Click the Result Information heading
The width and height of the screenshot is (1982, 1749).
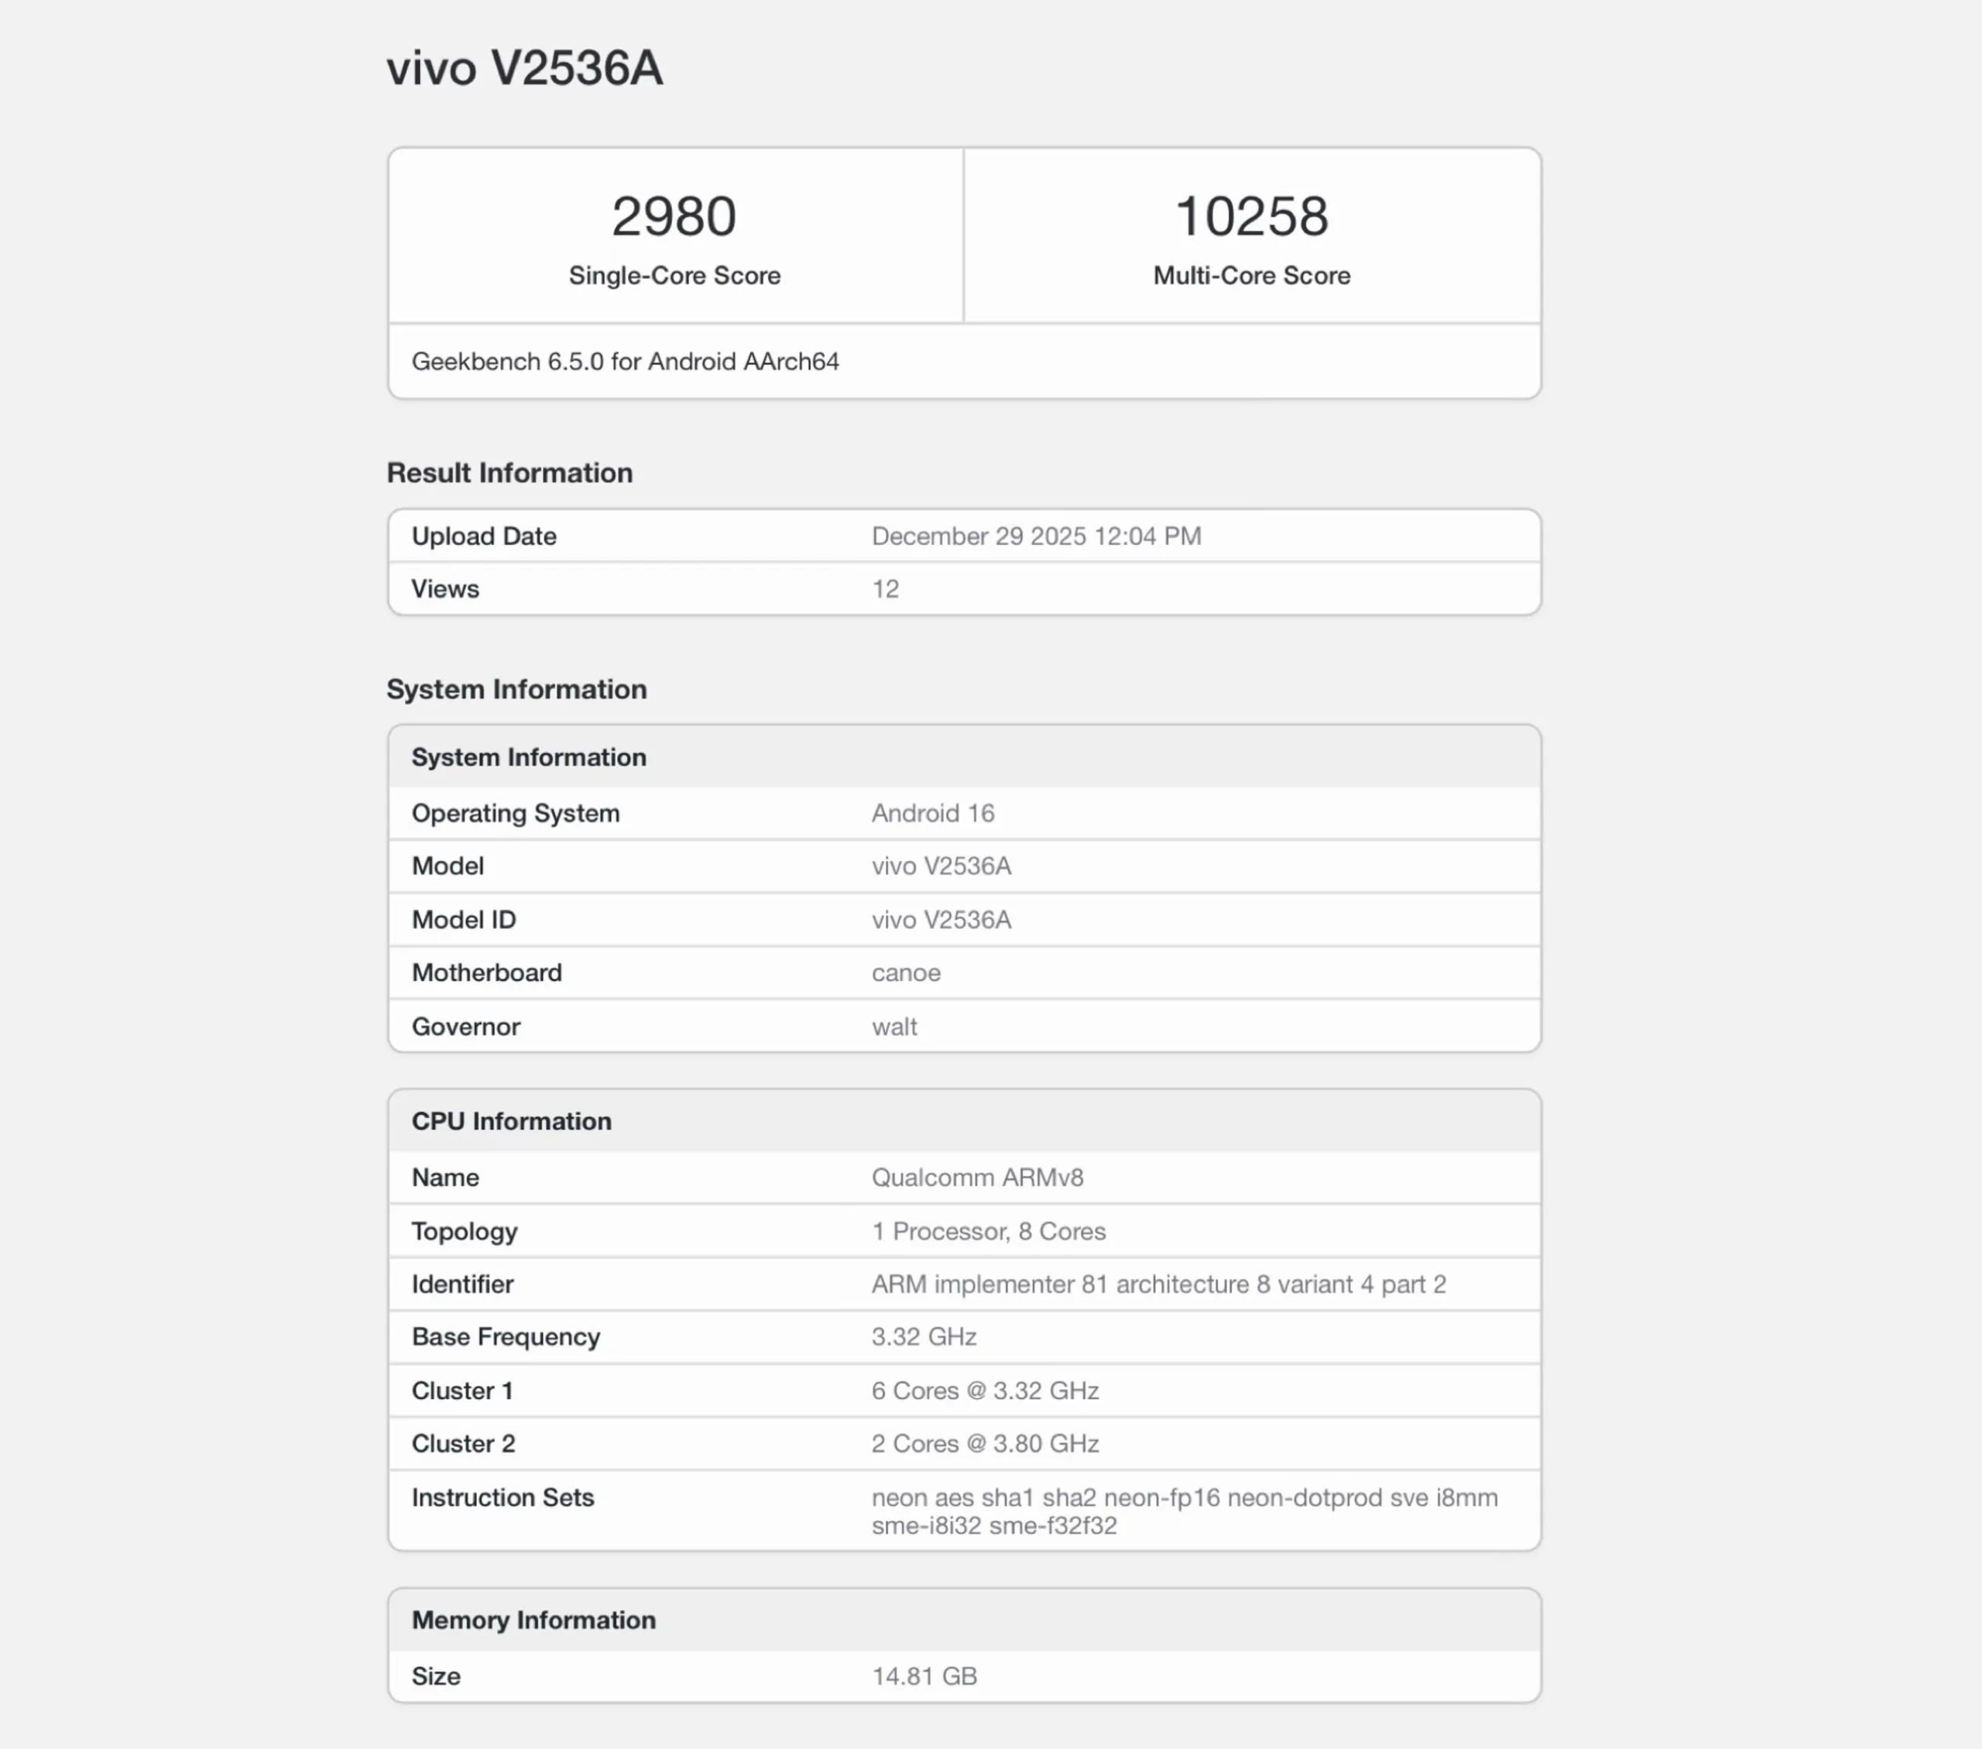click(509, 473)
